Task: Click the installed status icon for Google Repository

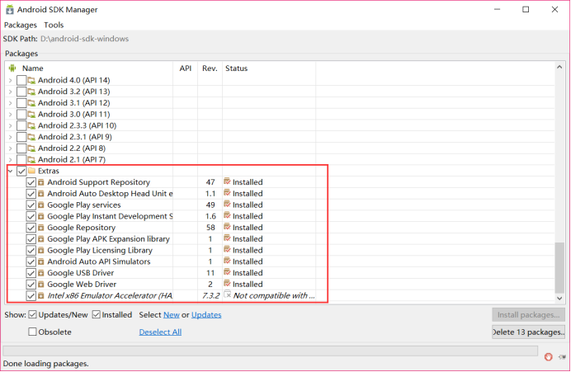Action: [x=227, y=227]
